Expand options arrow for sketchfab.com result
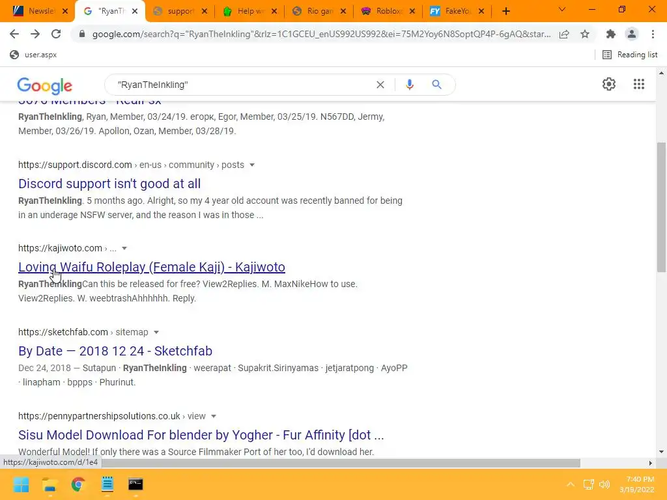This screenshot has width=667, height=500. (x=156, y=332)
